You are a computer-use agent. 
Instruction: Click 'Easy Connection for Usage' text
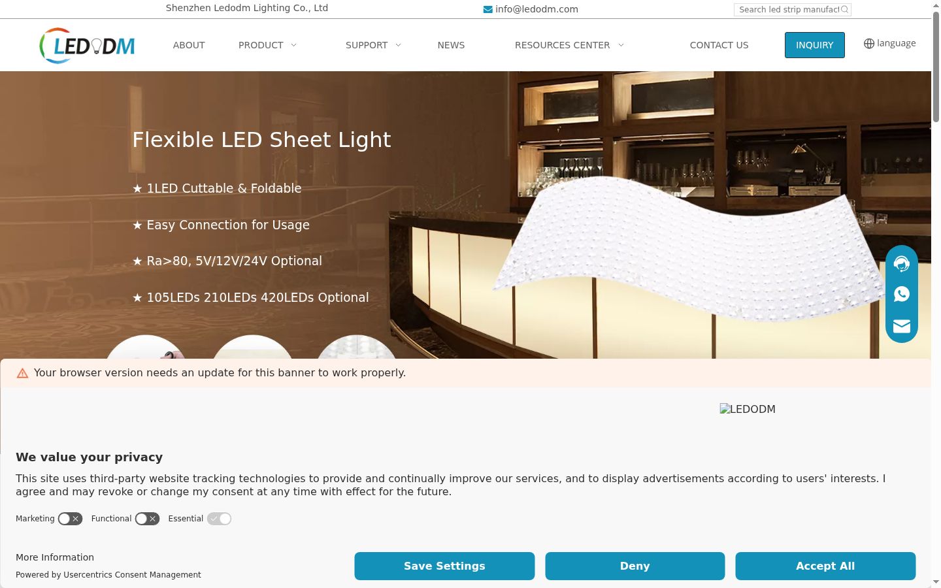228,225
